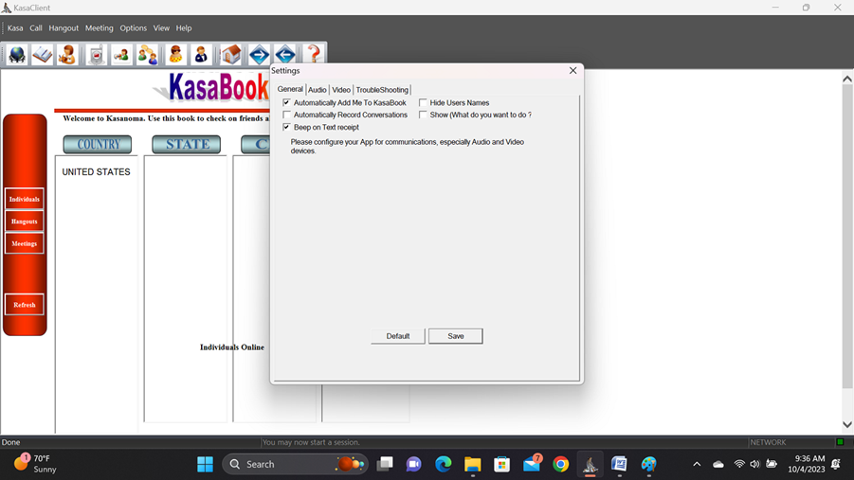Click the taskbar Search box

(295, 464)
